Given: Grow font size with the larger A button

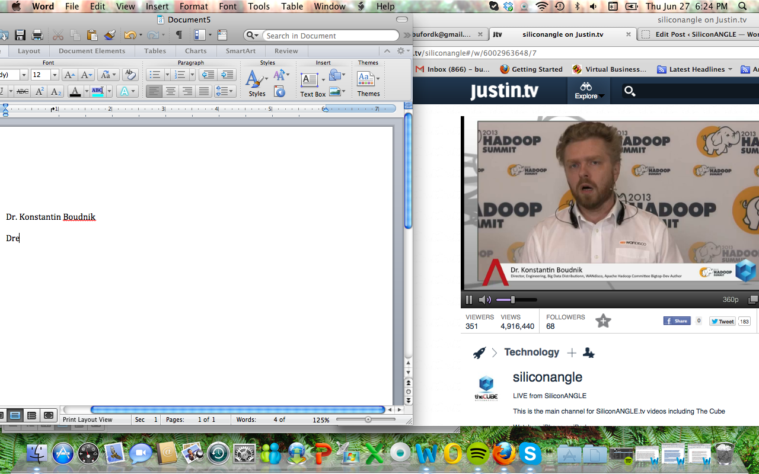Looking at the screenshot, I should (69, 75).
